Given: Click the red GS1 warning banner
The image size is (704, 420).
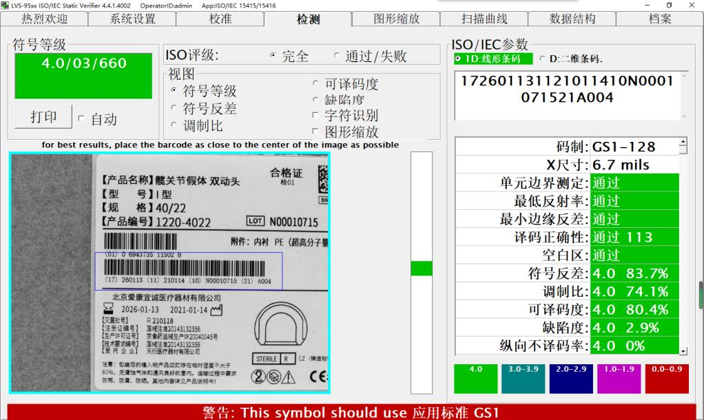Looking at the screenshot, I should (351, 412).
